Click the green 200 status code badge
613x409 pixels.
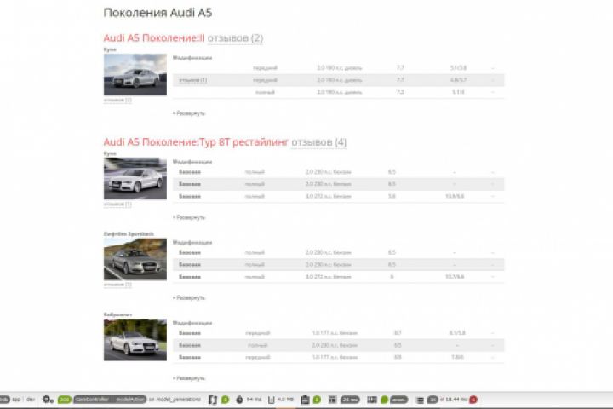(64, 400)
